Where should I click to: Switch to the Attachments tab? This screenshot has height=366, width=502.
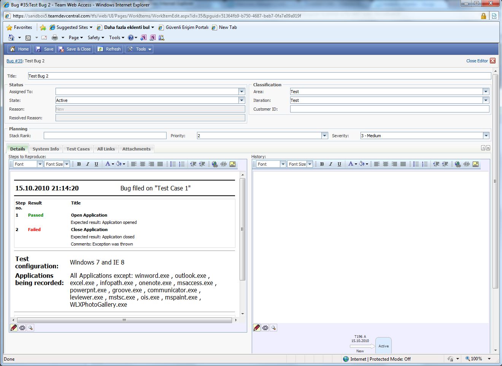(136, 149)
